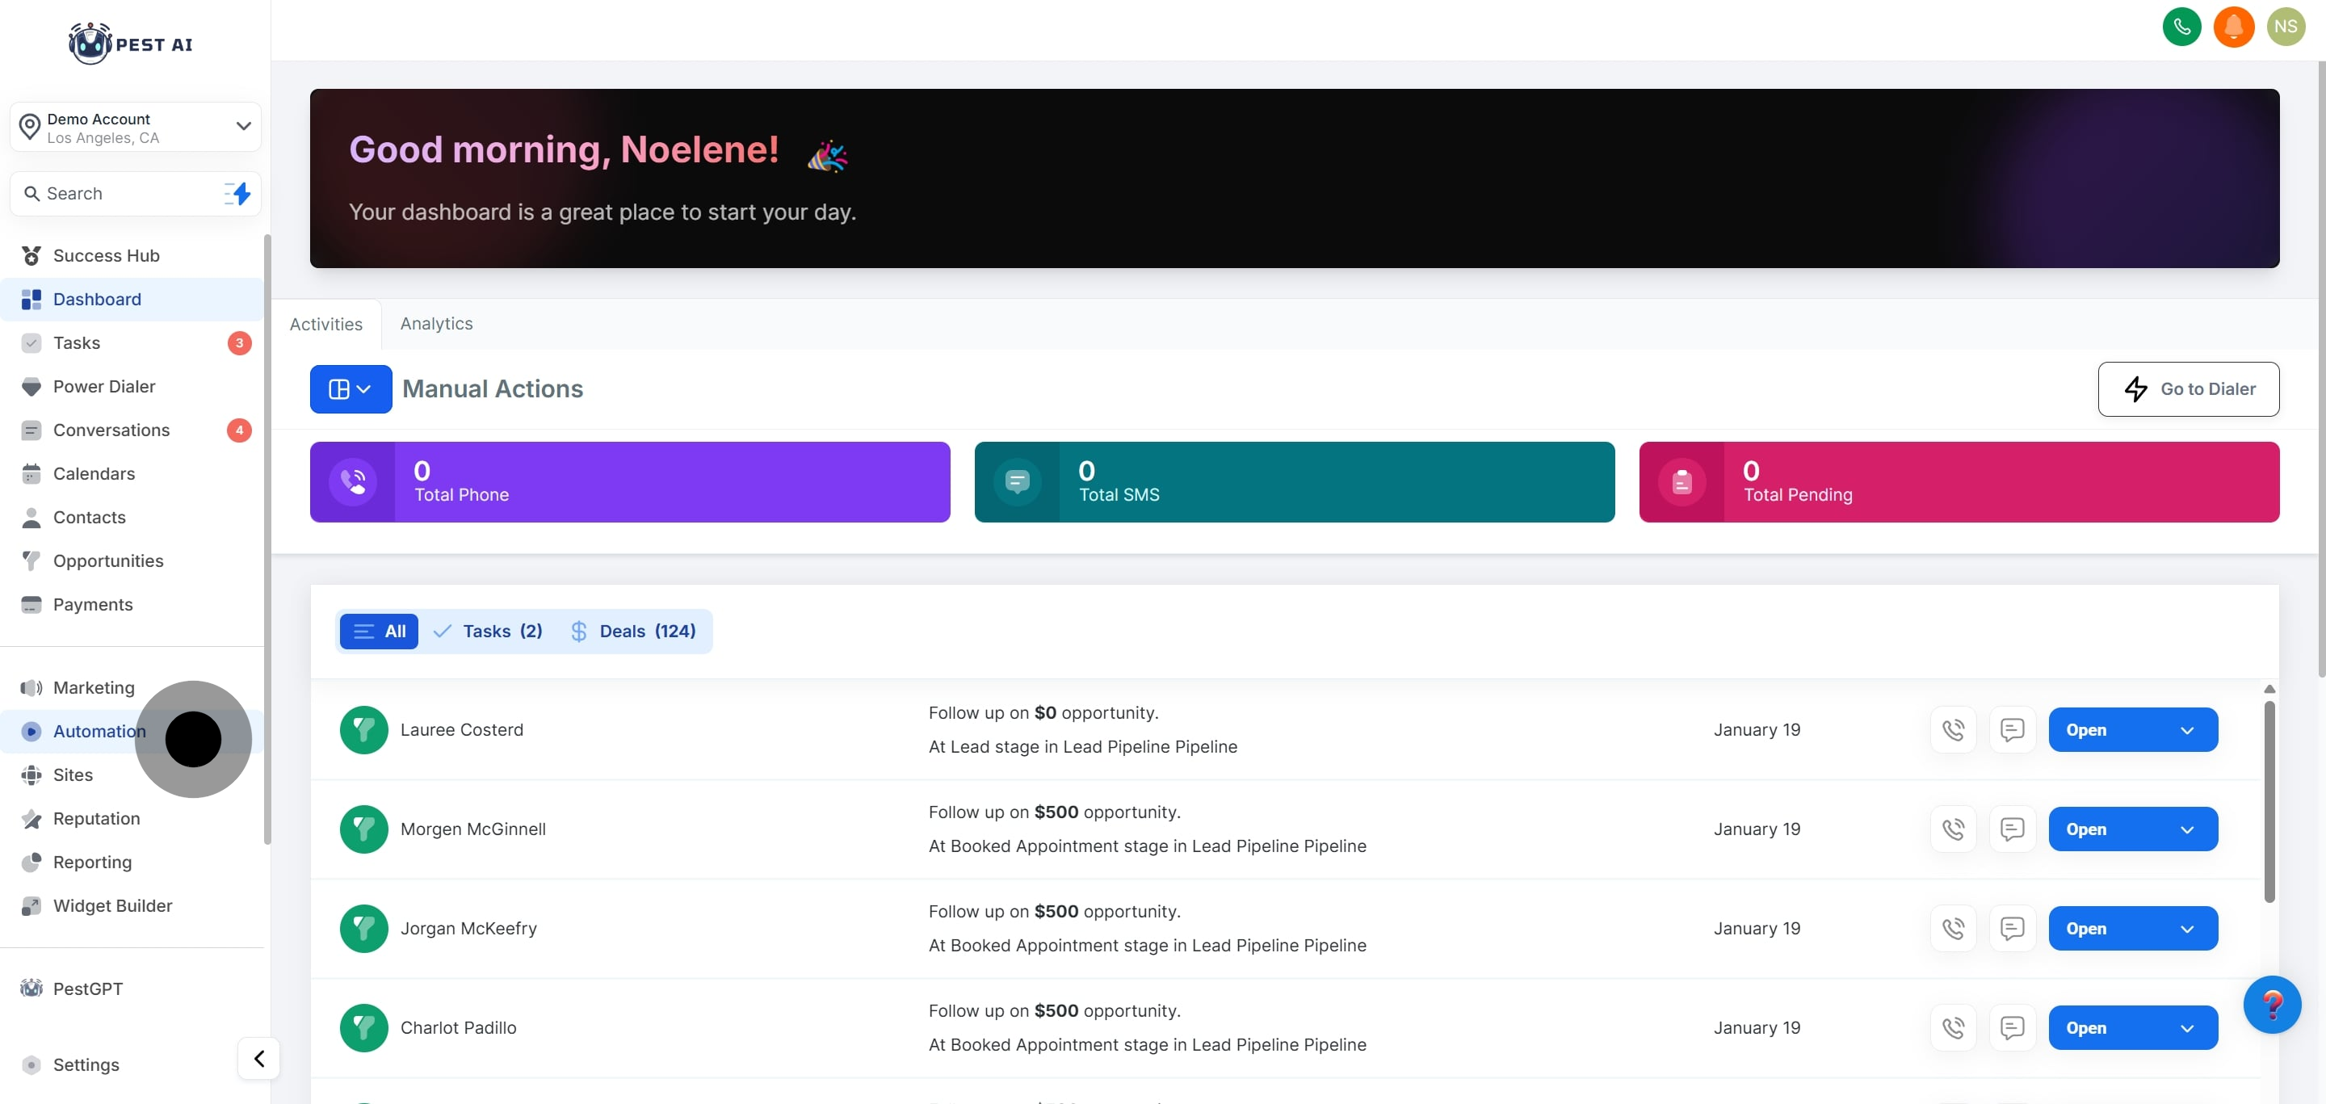The width and height of the screenshot is (2326, 1104).
Task: Click the call icon for Charlot Padillo
Action: 1952,1027
